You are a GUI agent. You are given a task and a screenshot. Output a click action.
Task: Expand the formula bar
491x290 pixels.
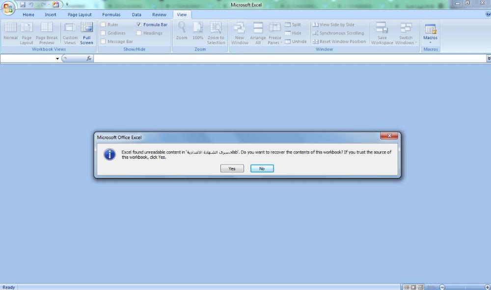pos(489,58)
